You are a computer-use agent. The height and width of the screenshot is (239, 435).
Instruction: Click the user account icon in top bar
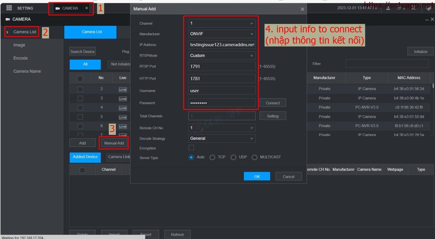(x=388, y=8)
